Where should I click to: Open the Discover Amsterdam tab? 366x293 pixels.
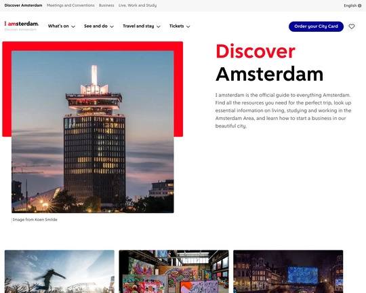[x=23, y=5]
